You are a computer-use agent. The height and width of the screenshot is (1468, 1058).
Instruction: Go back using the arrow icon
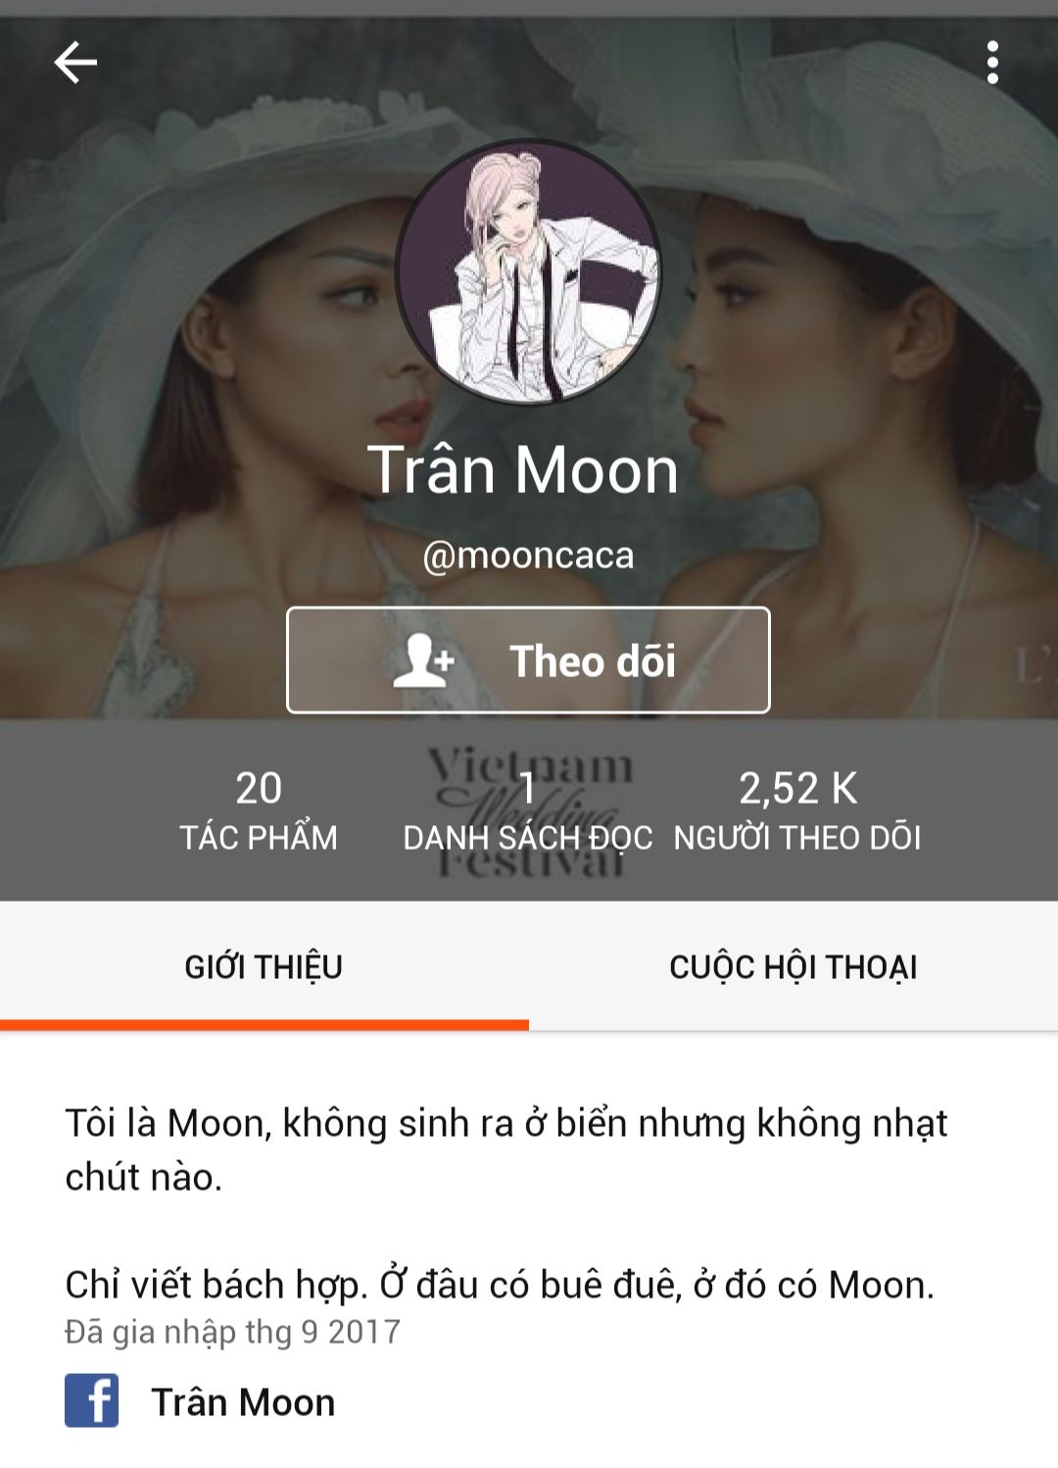click(x=75, y=64)
